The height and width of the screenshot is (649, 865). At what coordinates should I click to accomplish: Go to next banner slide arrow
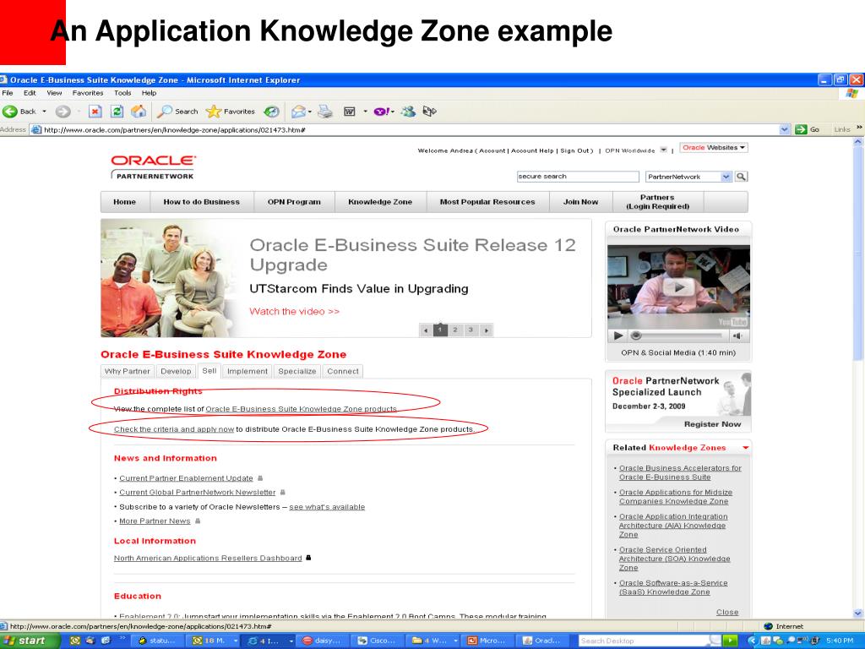pyautogui.click(x=486, y=330)
